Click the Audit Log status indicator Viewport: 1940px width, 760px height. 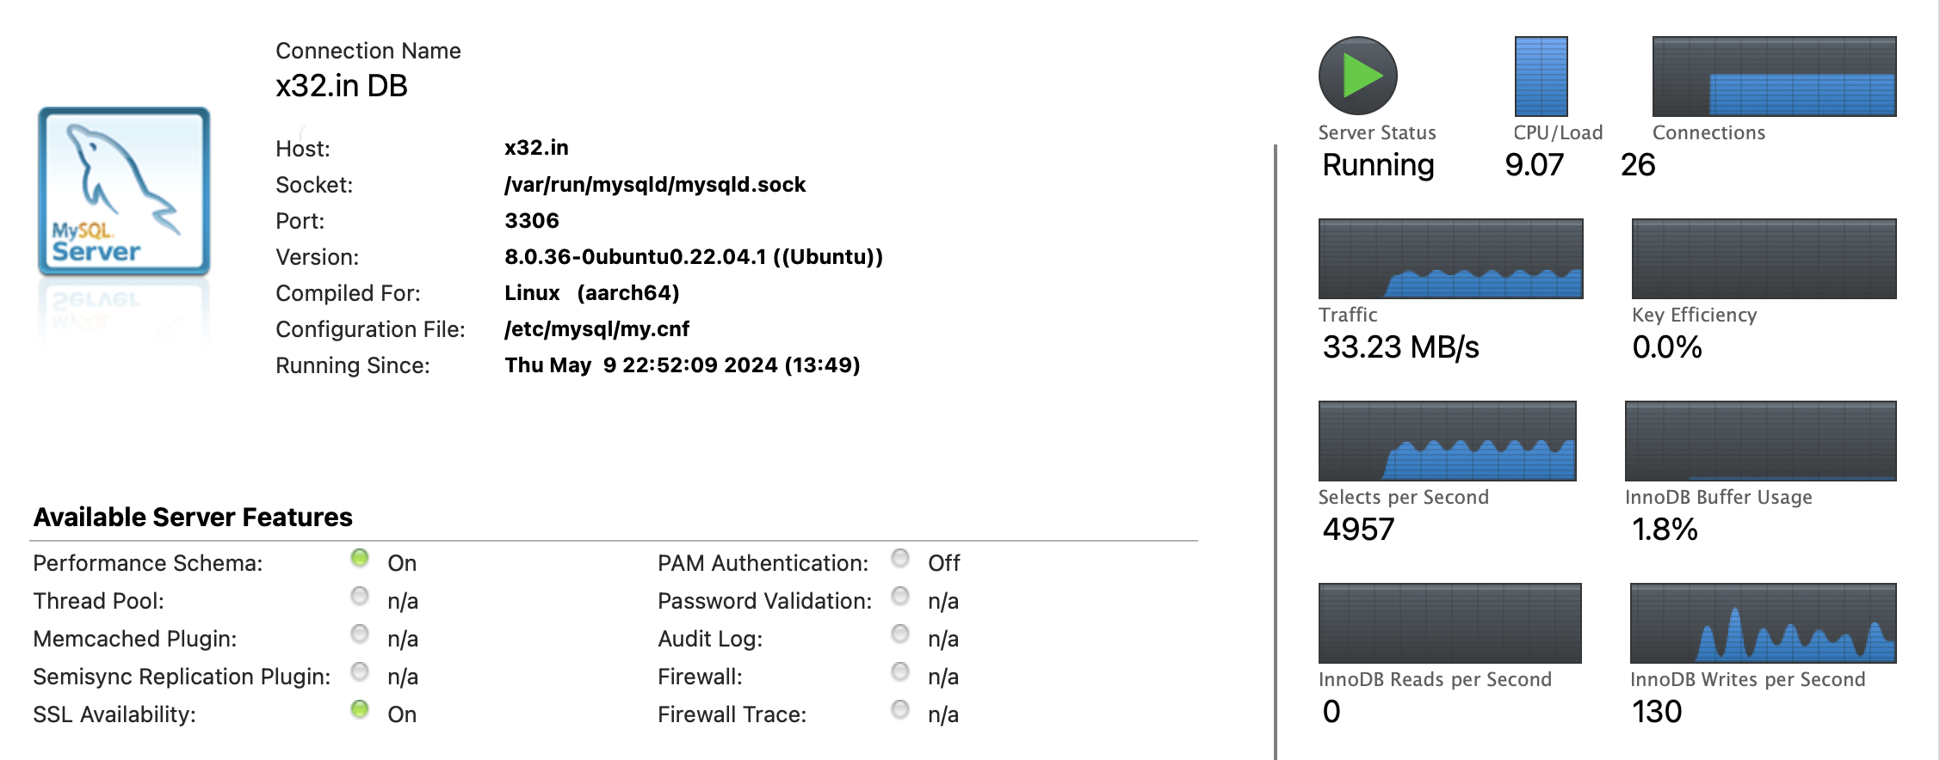(900, 634)
